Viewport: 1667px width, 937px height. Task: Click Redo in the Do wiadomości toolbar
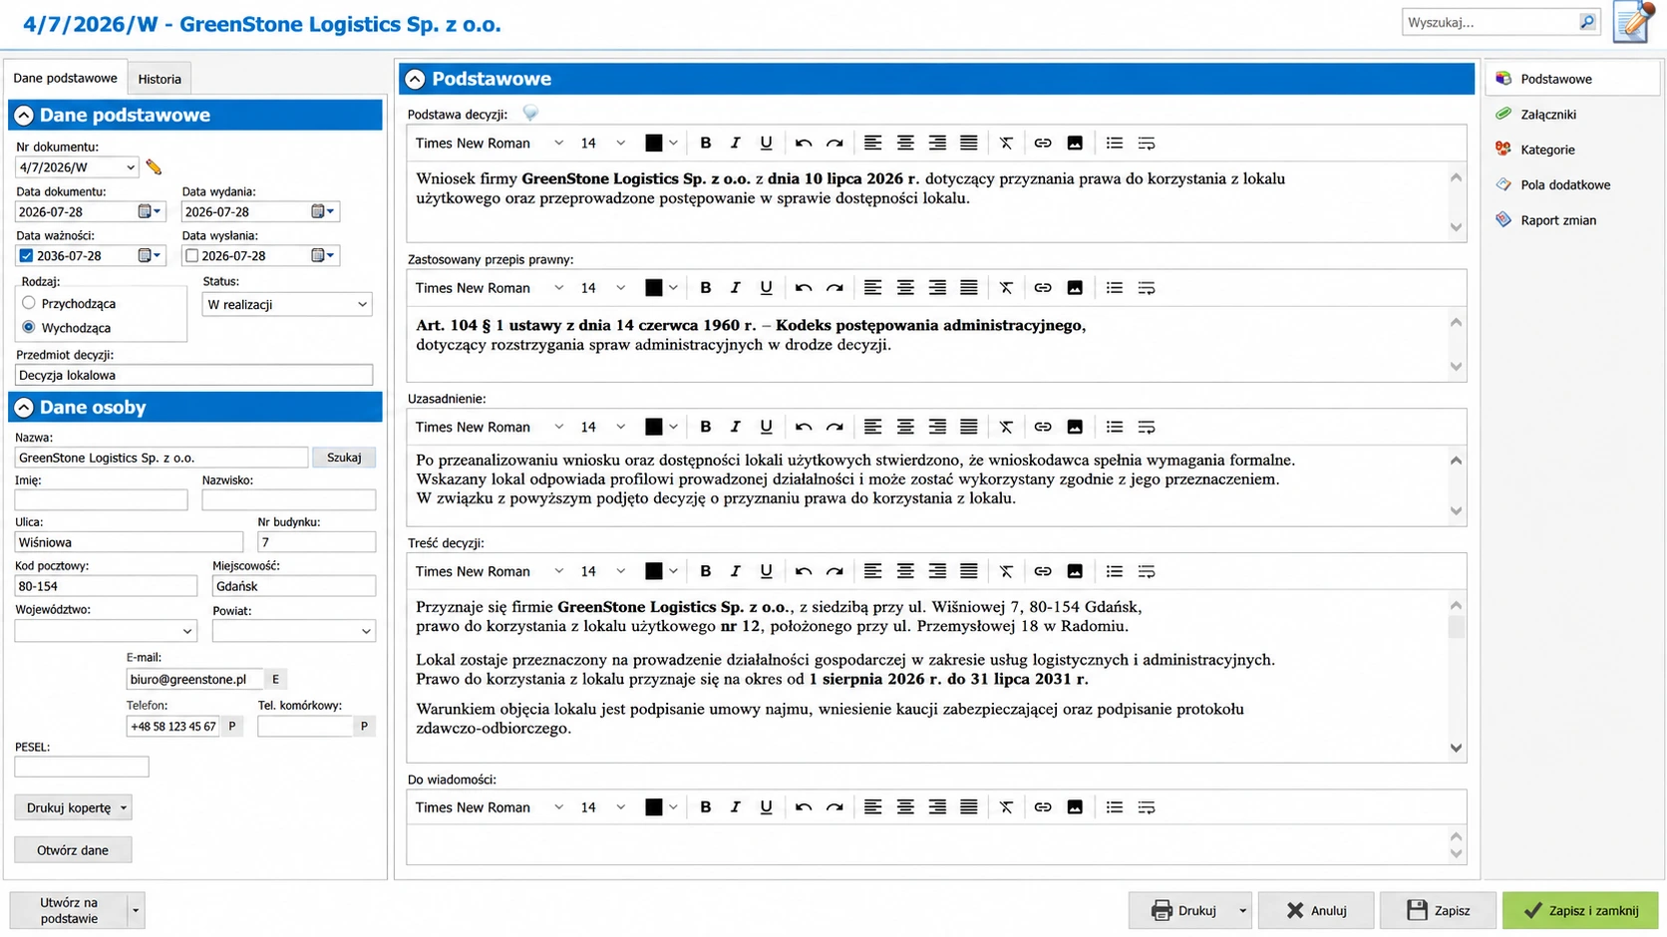[x=834, y=807]
